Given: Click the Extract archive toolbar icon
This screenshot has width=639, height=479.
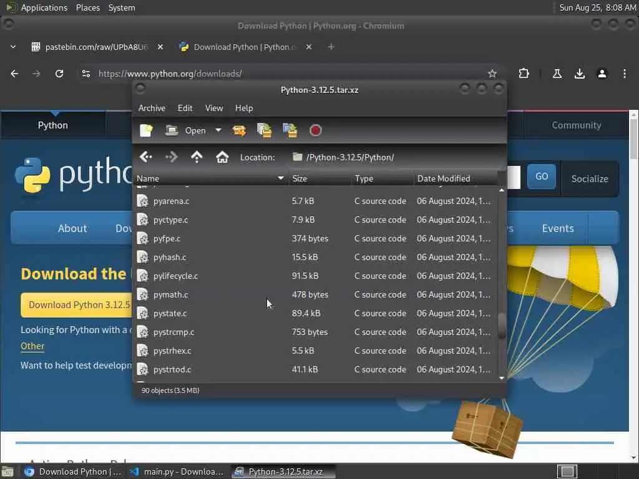Looking at the screenshot, I should (239, 130).
